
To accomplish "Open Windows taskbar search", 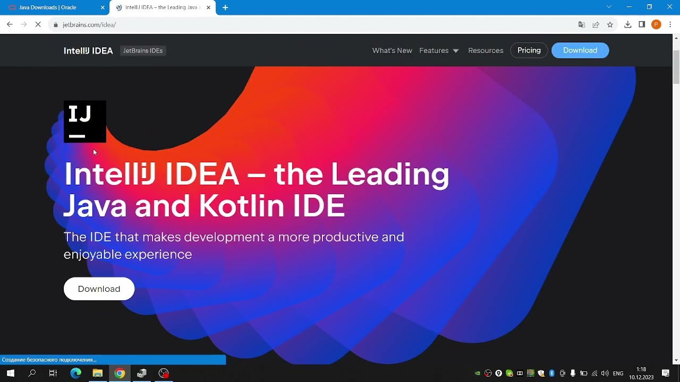I will coord(32,374).
